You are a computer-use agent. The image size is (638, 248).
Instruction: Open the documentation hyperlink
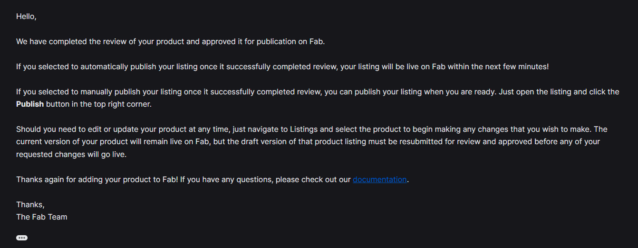380,179
